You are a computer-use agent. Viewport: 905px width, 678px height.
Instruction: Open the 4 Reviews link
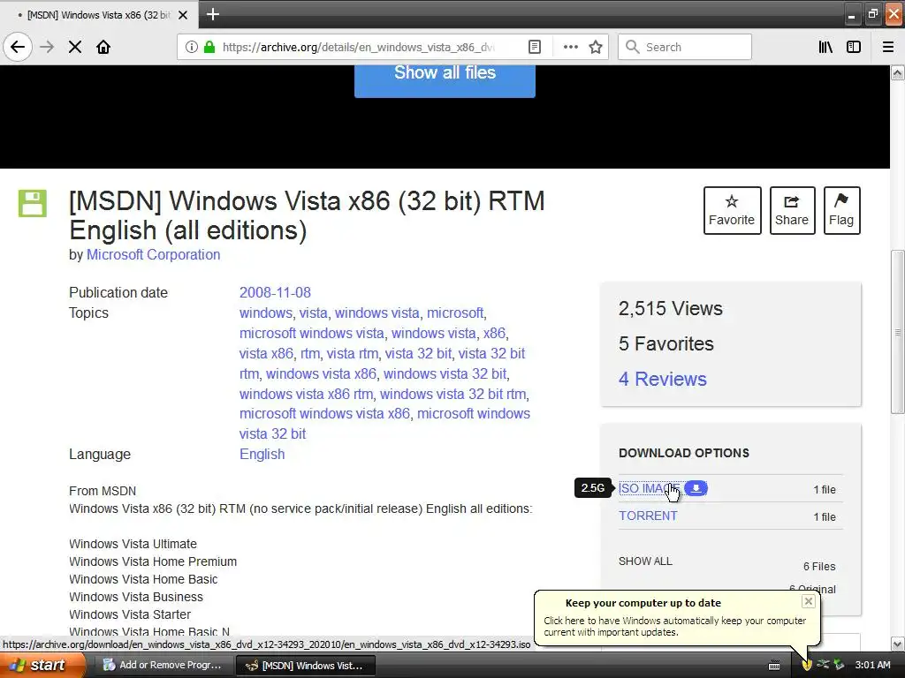663,379
